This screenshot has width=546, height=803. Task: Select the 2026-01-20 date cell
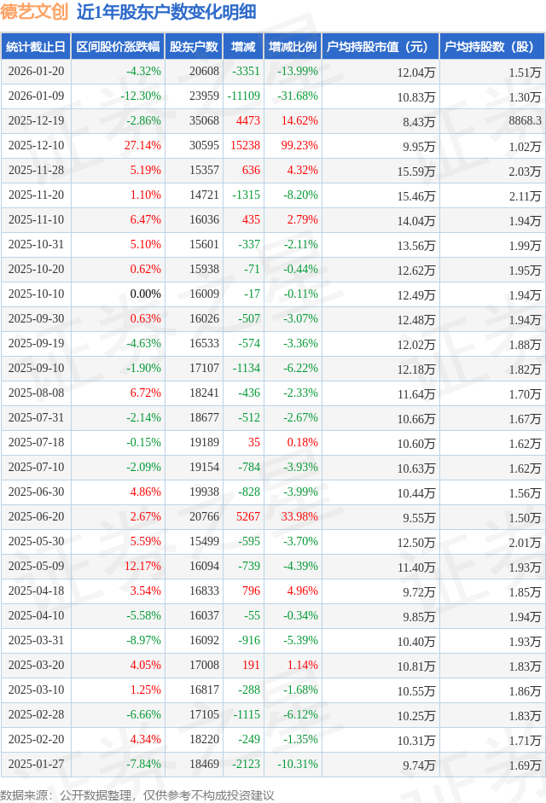[x=36, y=73]
